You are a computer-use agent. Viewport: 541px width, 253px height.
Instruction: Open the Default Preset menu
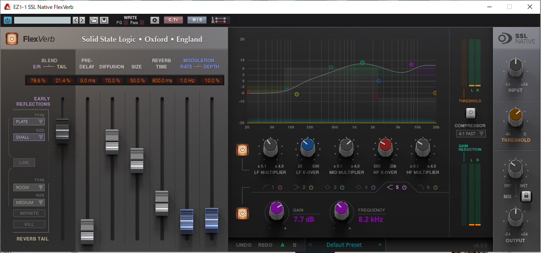(x=344, y=245)
